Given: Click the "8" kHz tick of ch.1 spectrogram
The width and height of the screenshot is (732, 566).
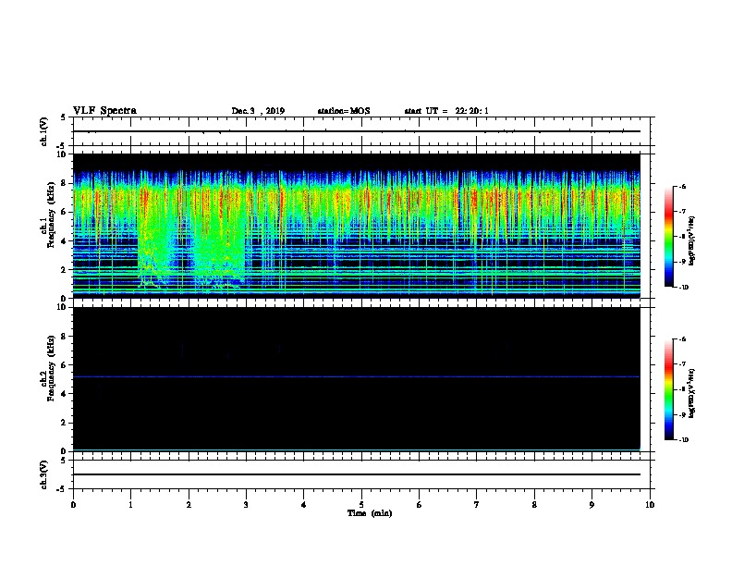Looking at the screenshot, I should [64, 183].
